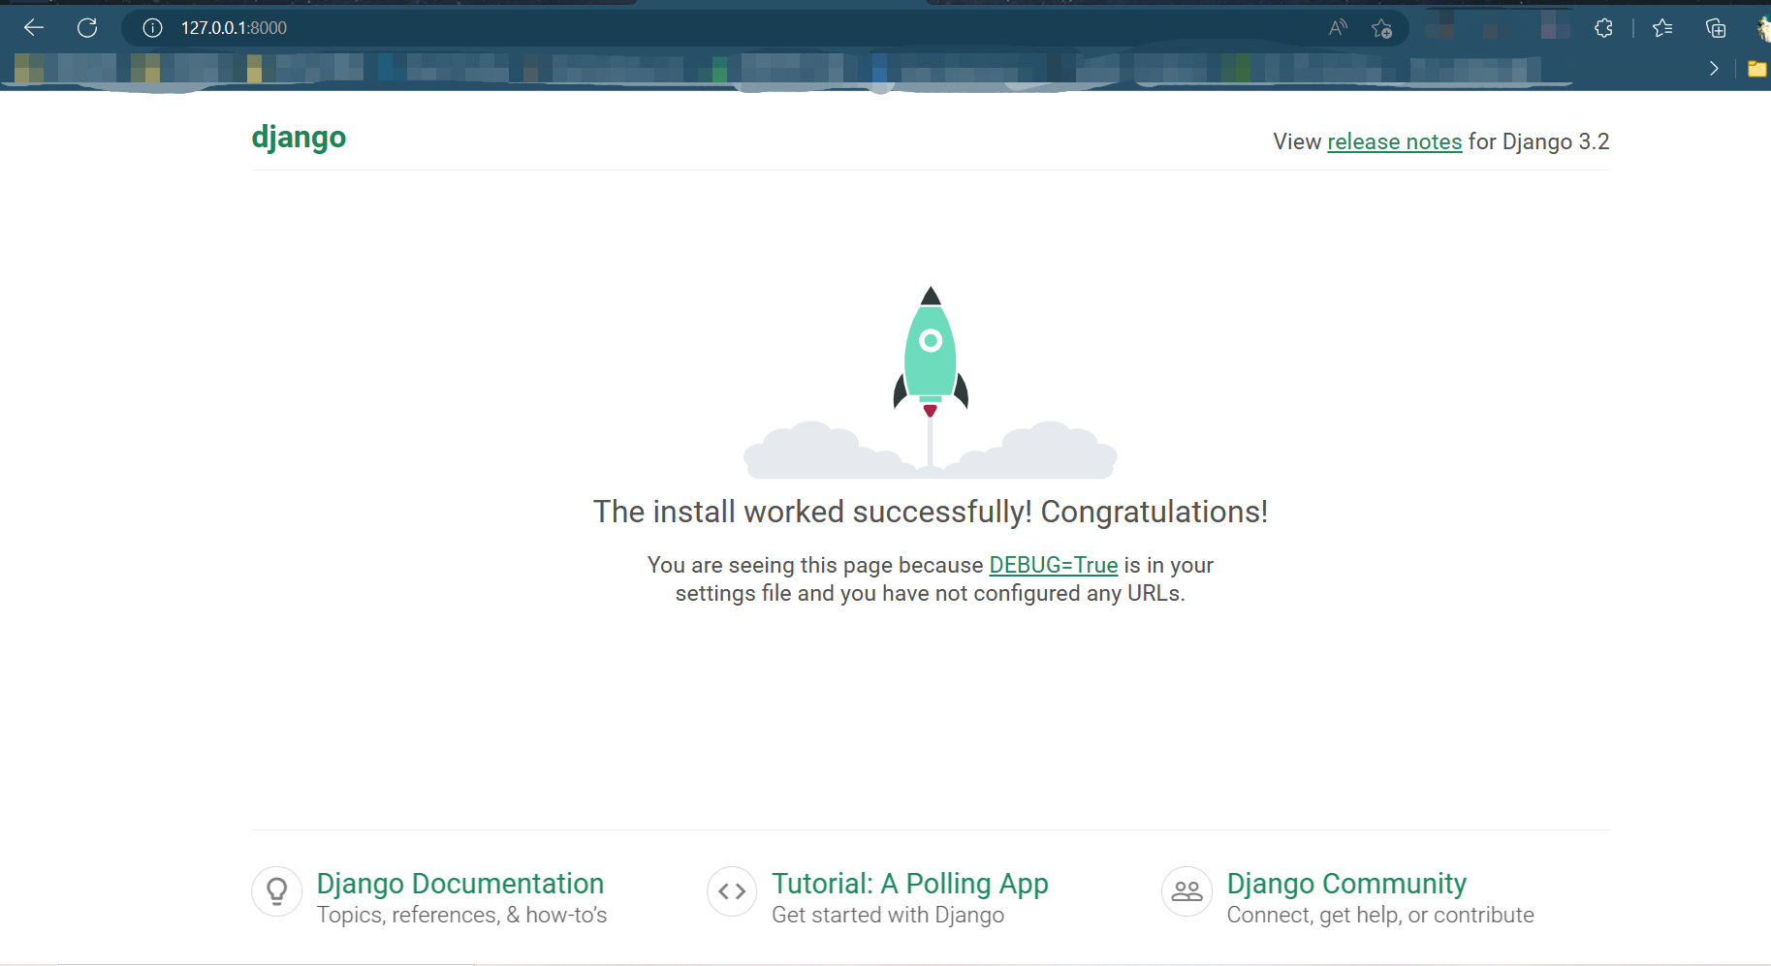This screenshot has width=1771, height=966.
Task: Open the Favorites list icon
Action: (x=1662, y=28)
